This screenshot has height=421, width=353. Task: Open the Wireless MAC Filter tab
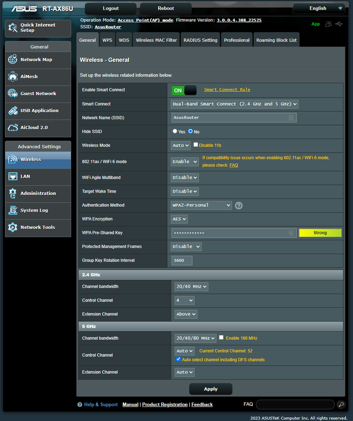coord(156,40)
